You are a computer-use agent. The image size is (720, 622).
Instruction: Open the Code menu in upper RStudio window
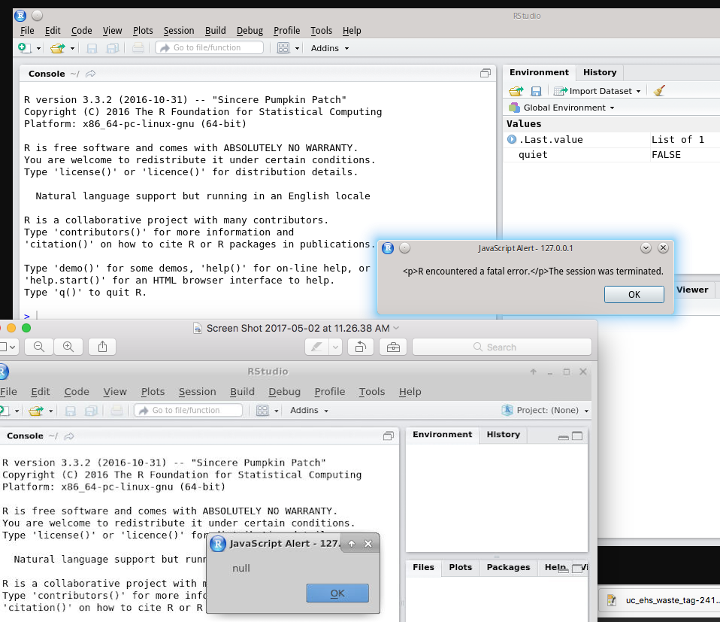82,30
